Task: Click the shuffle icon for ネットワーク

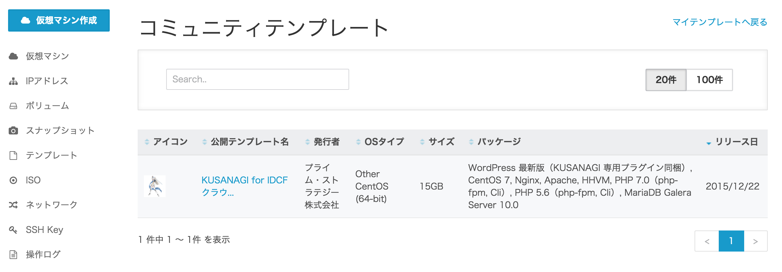Action: [x=13, y=205]
